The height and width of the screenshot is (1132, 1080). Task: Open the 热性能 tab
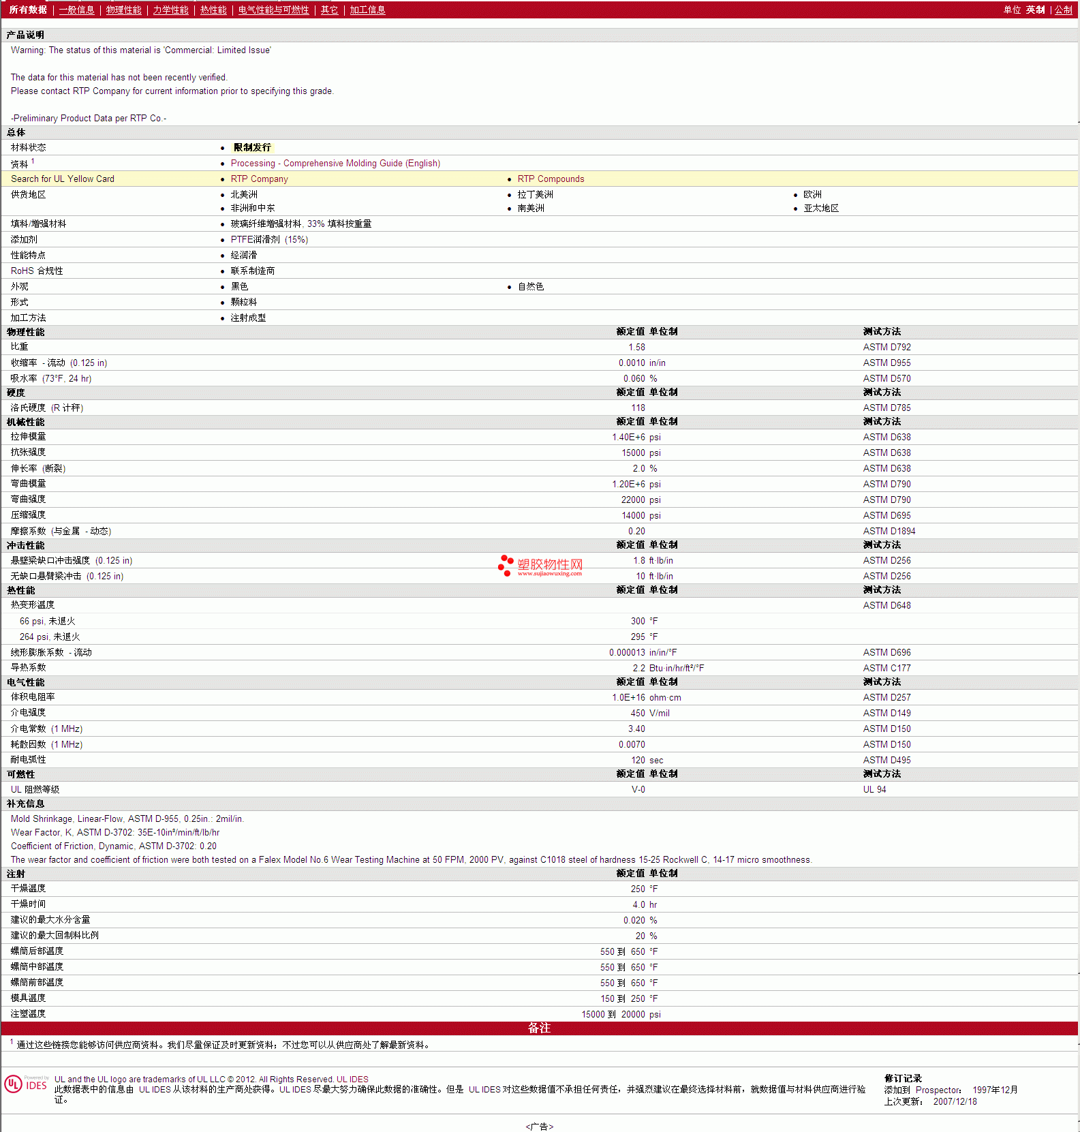tap(213, 10)
